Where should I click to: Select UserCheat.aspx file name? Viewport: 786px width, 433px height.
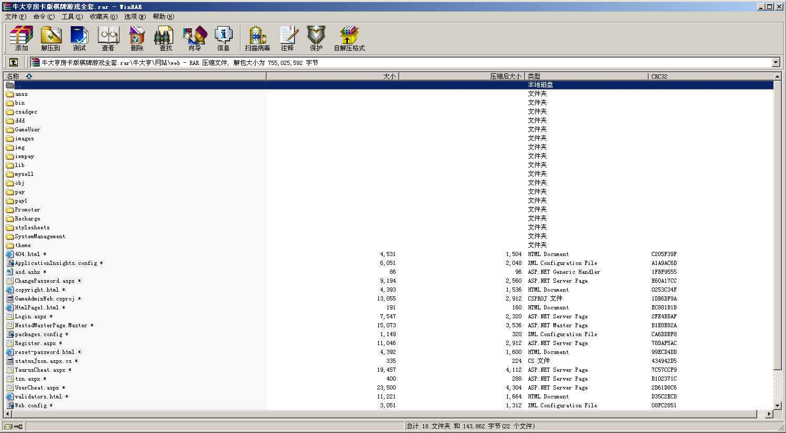(40, 388)
